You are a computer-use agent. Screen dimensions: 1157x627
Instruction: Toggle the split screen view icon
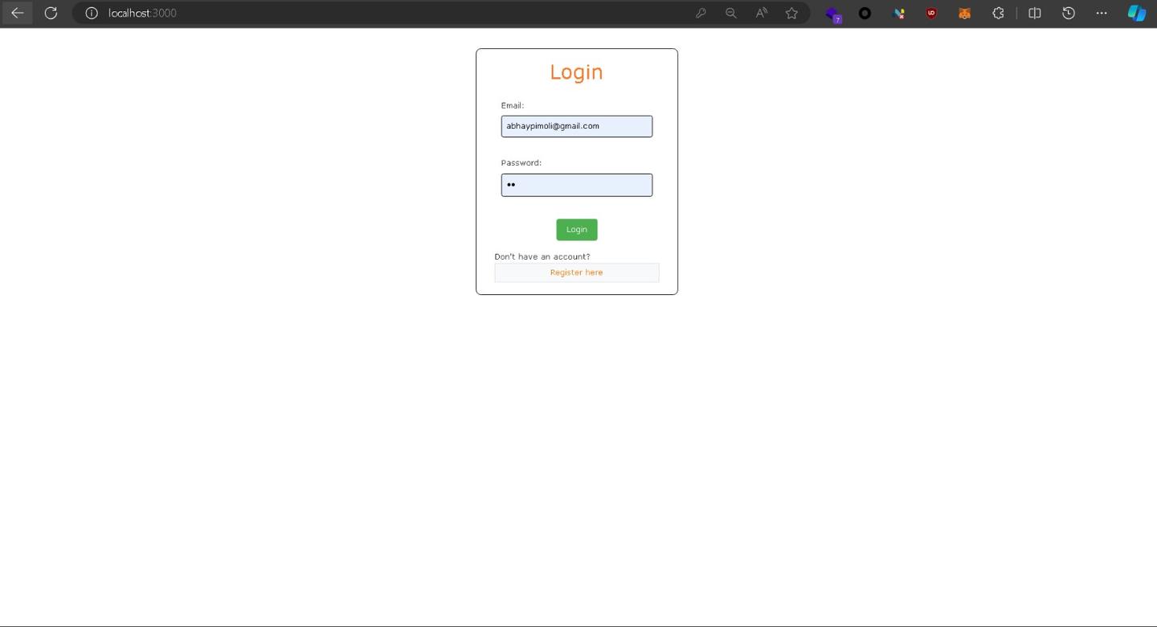[1035, 13]
